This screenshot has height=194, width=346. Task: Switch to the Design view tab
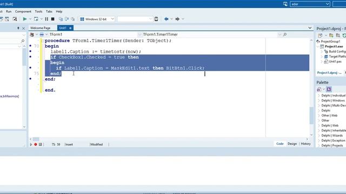[292, 144]
